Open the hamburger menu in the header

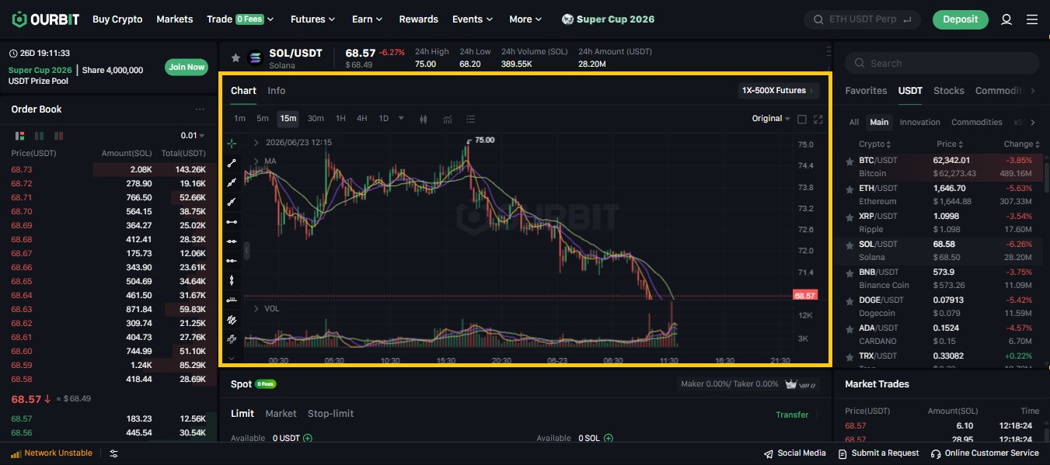tap(1032, 19)
